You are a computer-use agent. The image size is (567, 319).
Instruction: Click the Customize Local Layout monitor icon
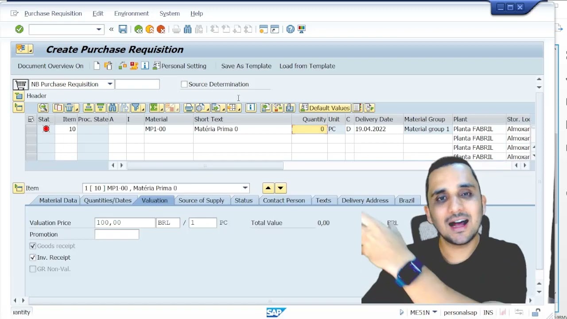(x=302, y=29)
